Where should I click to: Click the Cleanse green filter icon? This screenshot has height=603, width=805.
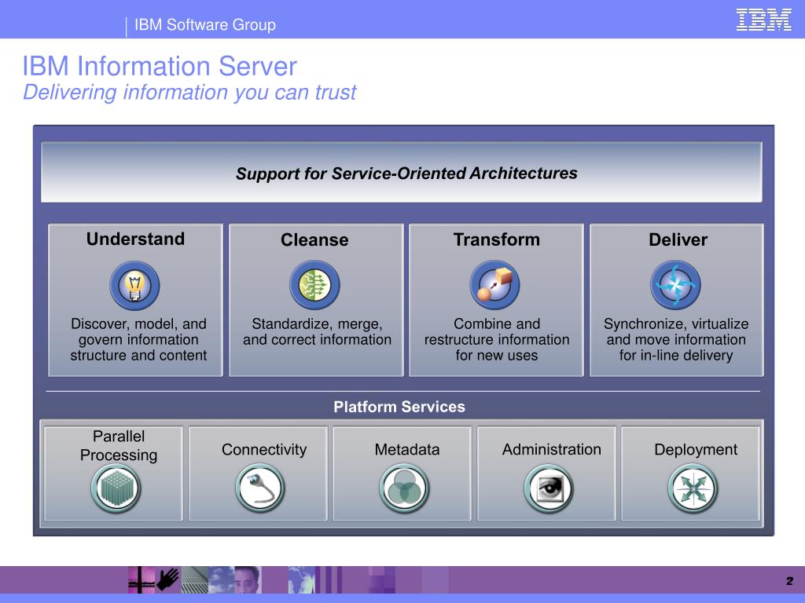(314, 284)
